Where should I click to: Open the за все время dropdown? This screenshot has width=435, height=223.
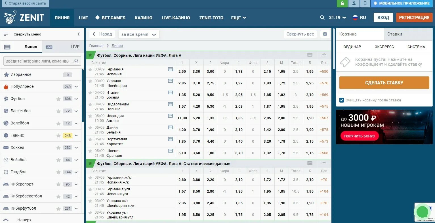coord(139,34)
